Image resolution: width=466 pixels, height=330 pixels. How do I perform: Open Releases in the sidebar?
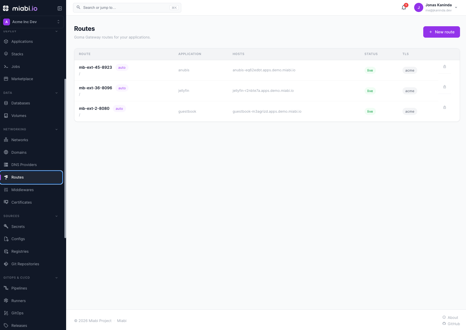pyautogui.click(x=31, y=325)
